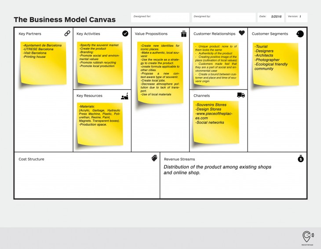Viewport: 321px width, 249px height.
Task: Click the Value Propositions gift box icon
Action: (x=183, y=33)
